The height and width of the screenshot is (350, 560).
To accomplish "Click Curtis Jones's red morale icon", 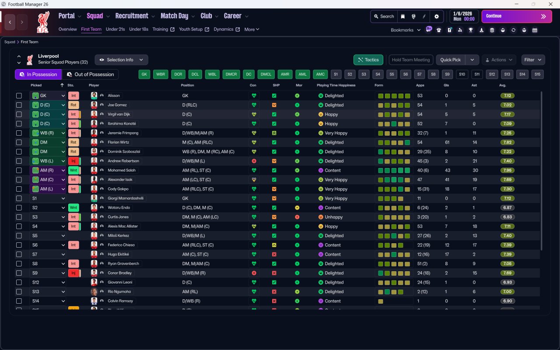I will (297, 217).
